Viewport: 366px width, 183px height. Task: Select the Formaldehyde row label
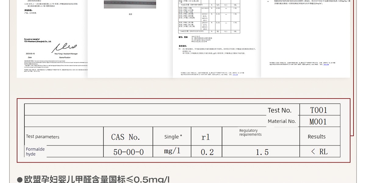point(35,152)
